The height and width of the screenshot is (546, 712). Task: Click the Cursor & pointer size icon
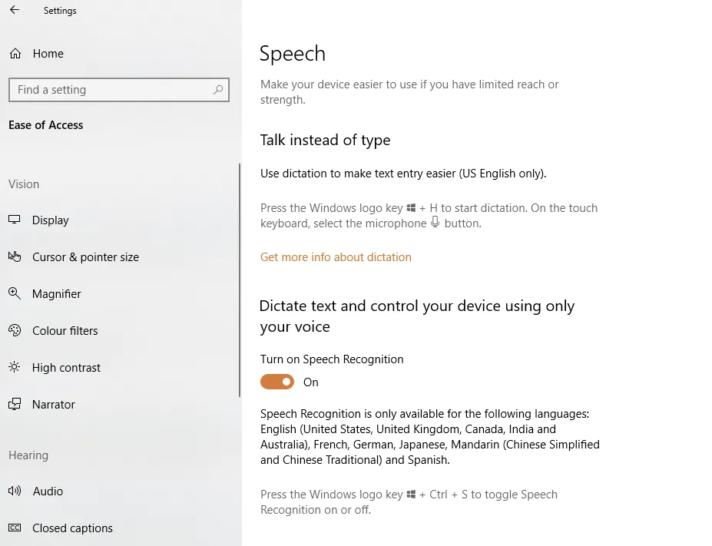(x=15, y=257)
